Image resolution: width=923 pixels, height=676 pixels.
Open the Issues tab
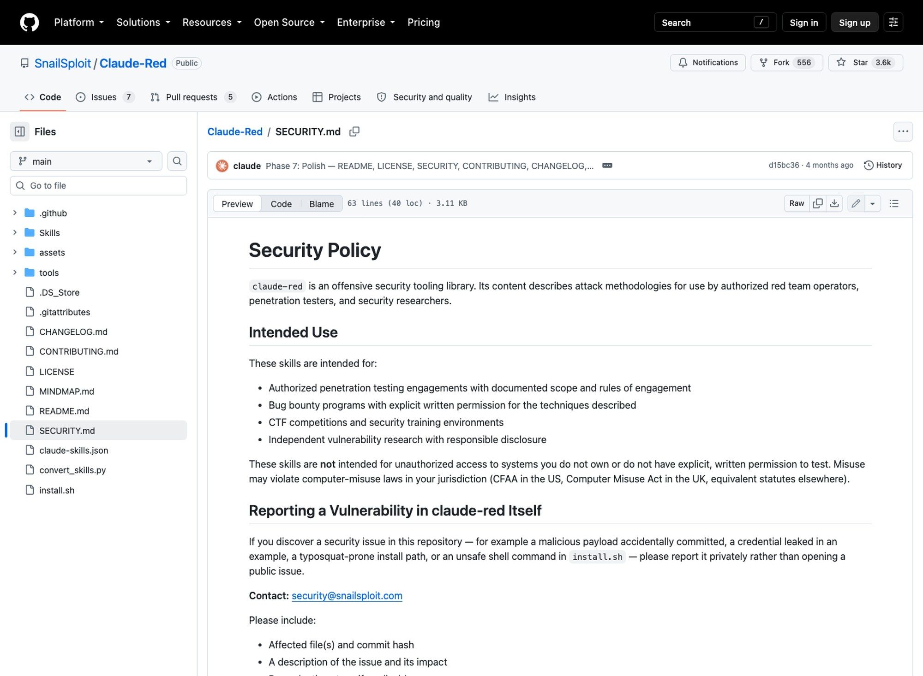[x=105, y=97]
